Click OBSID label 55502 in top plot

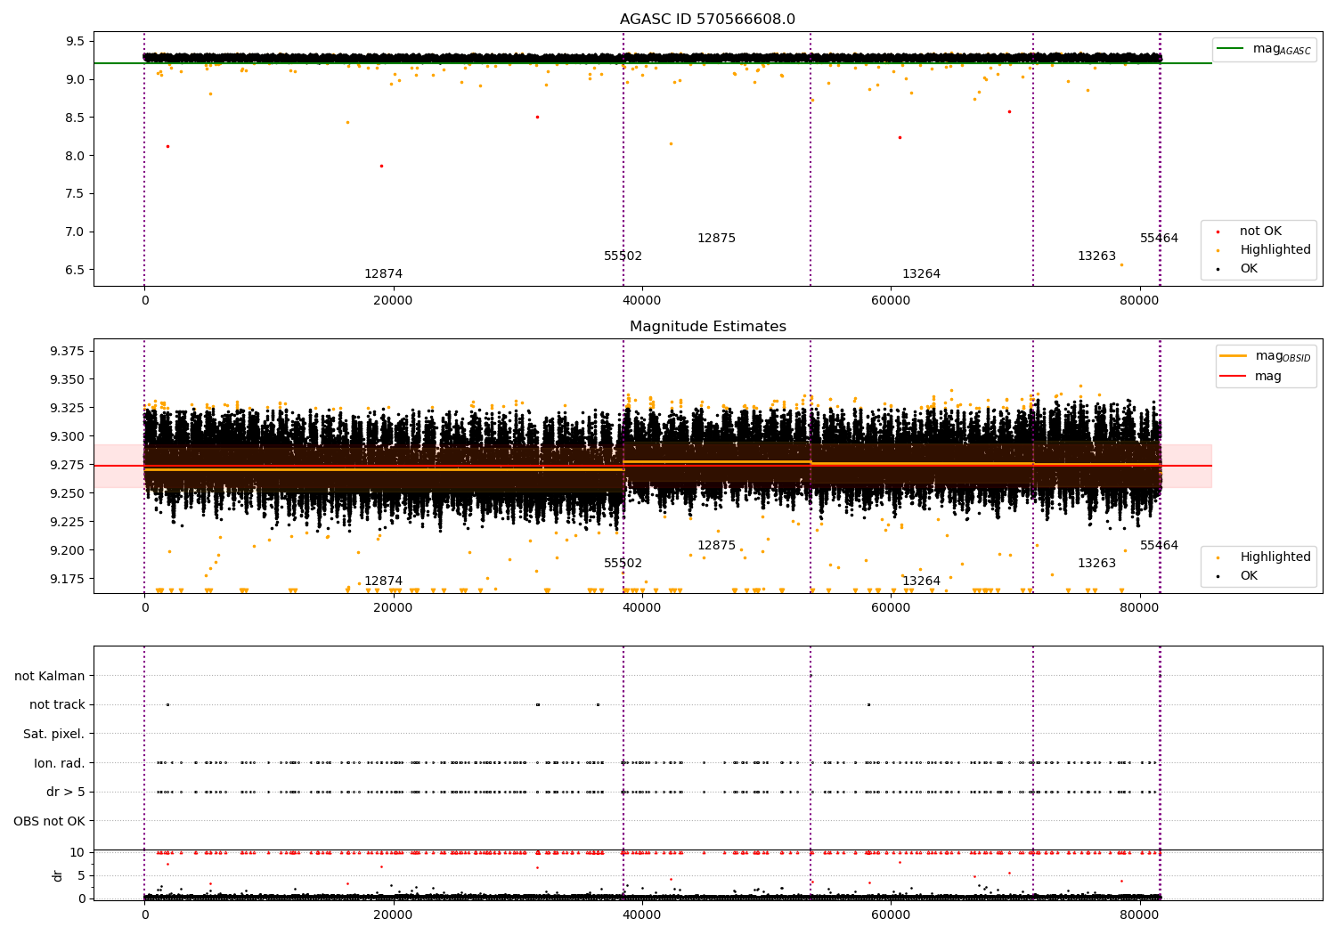623,256
